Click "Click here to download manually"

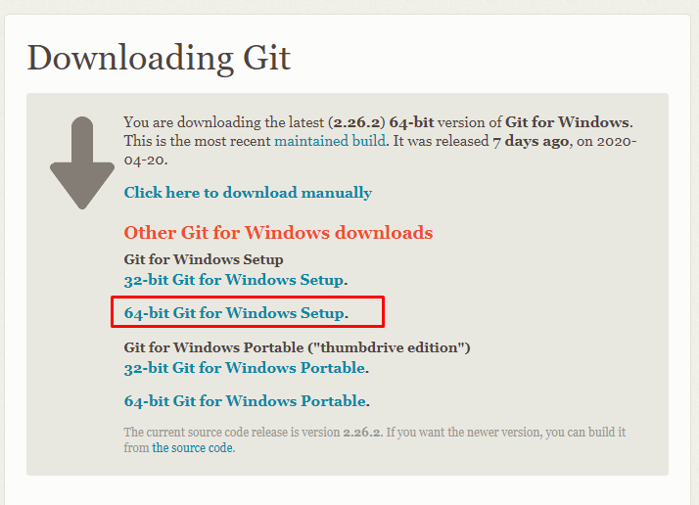click(248, 193)
